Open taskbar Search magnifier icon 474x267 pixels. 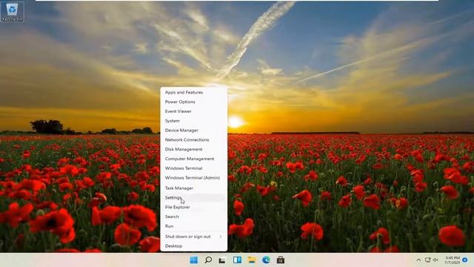(208, 260)
